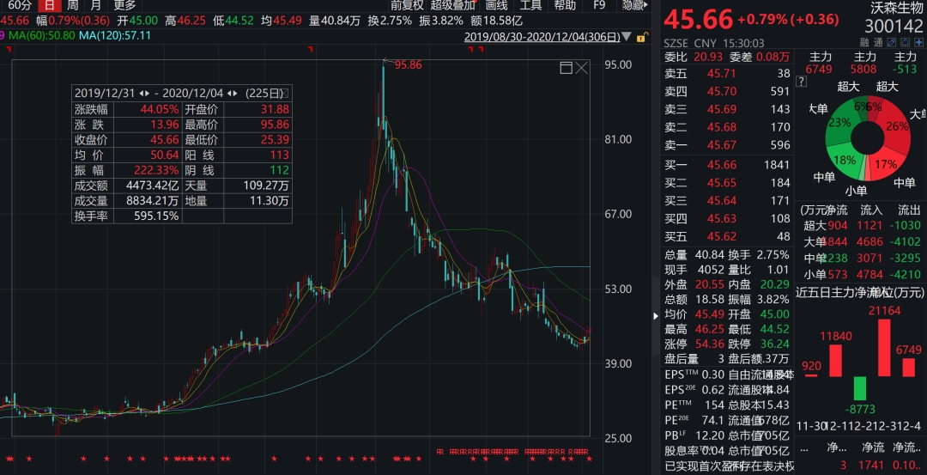Open the 工具 tools menu
This screenshot has height=475, width=927.
530,5
